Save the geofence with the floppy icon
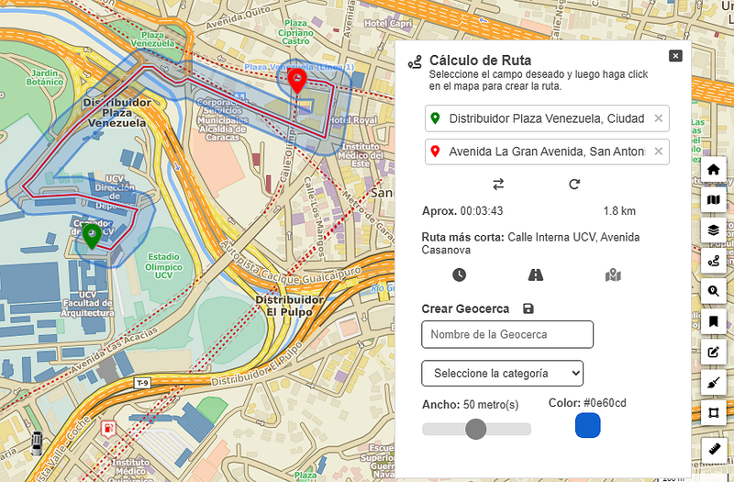 coord(528,308)
